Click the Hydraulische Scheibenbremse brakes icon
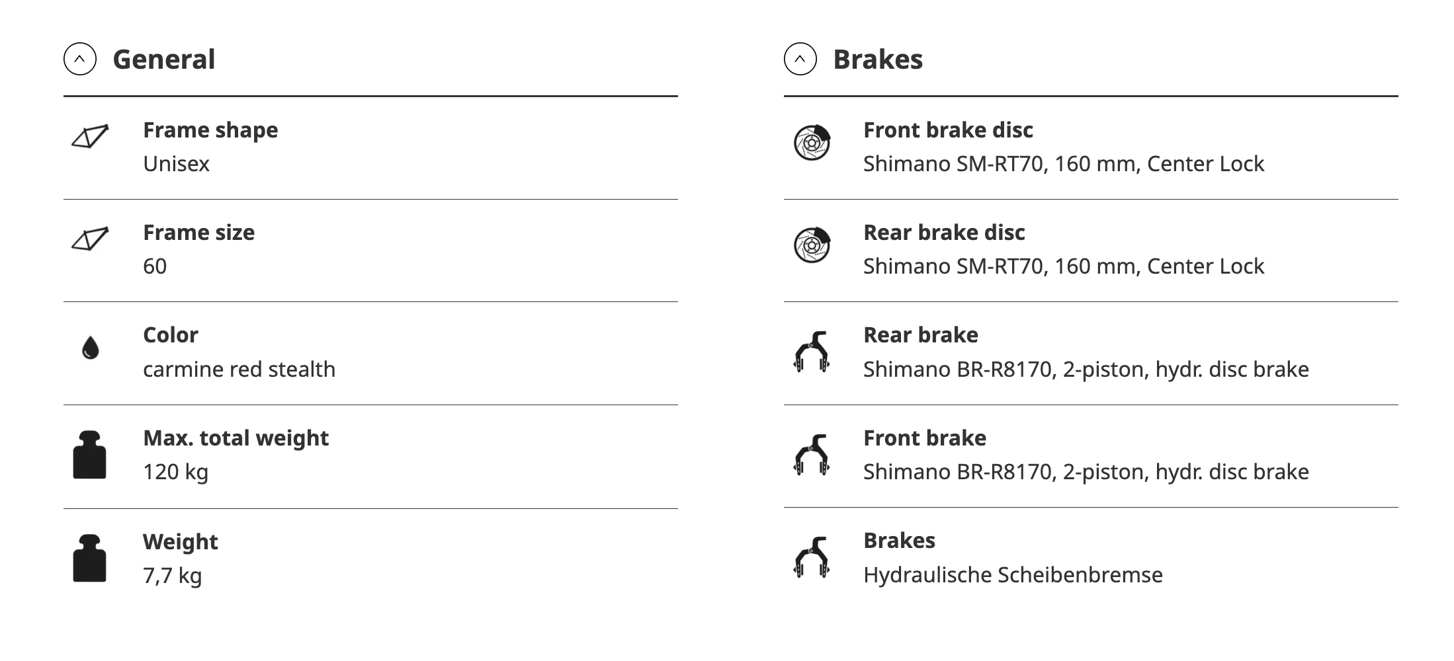Viewport: 1454px width, 661px height. tap(812, 557)
